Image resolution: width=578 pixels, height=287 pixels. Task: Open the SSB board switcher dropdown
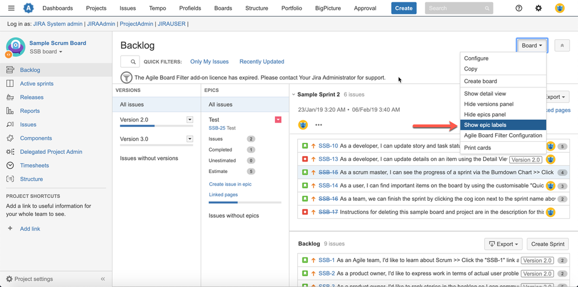point(46,51)
